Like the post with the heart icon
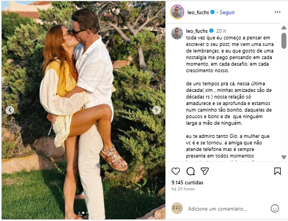This screenshot has width=288, height=221. (176, 171)
